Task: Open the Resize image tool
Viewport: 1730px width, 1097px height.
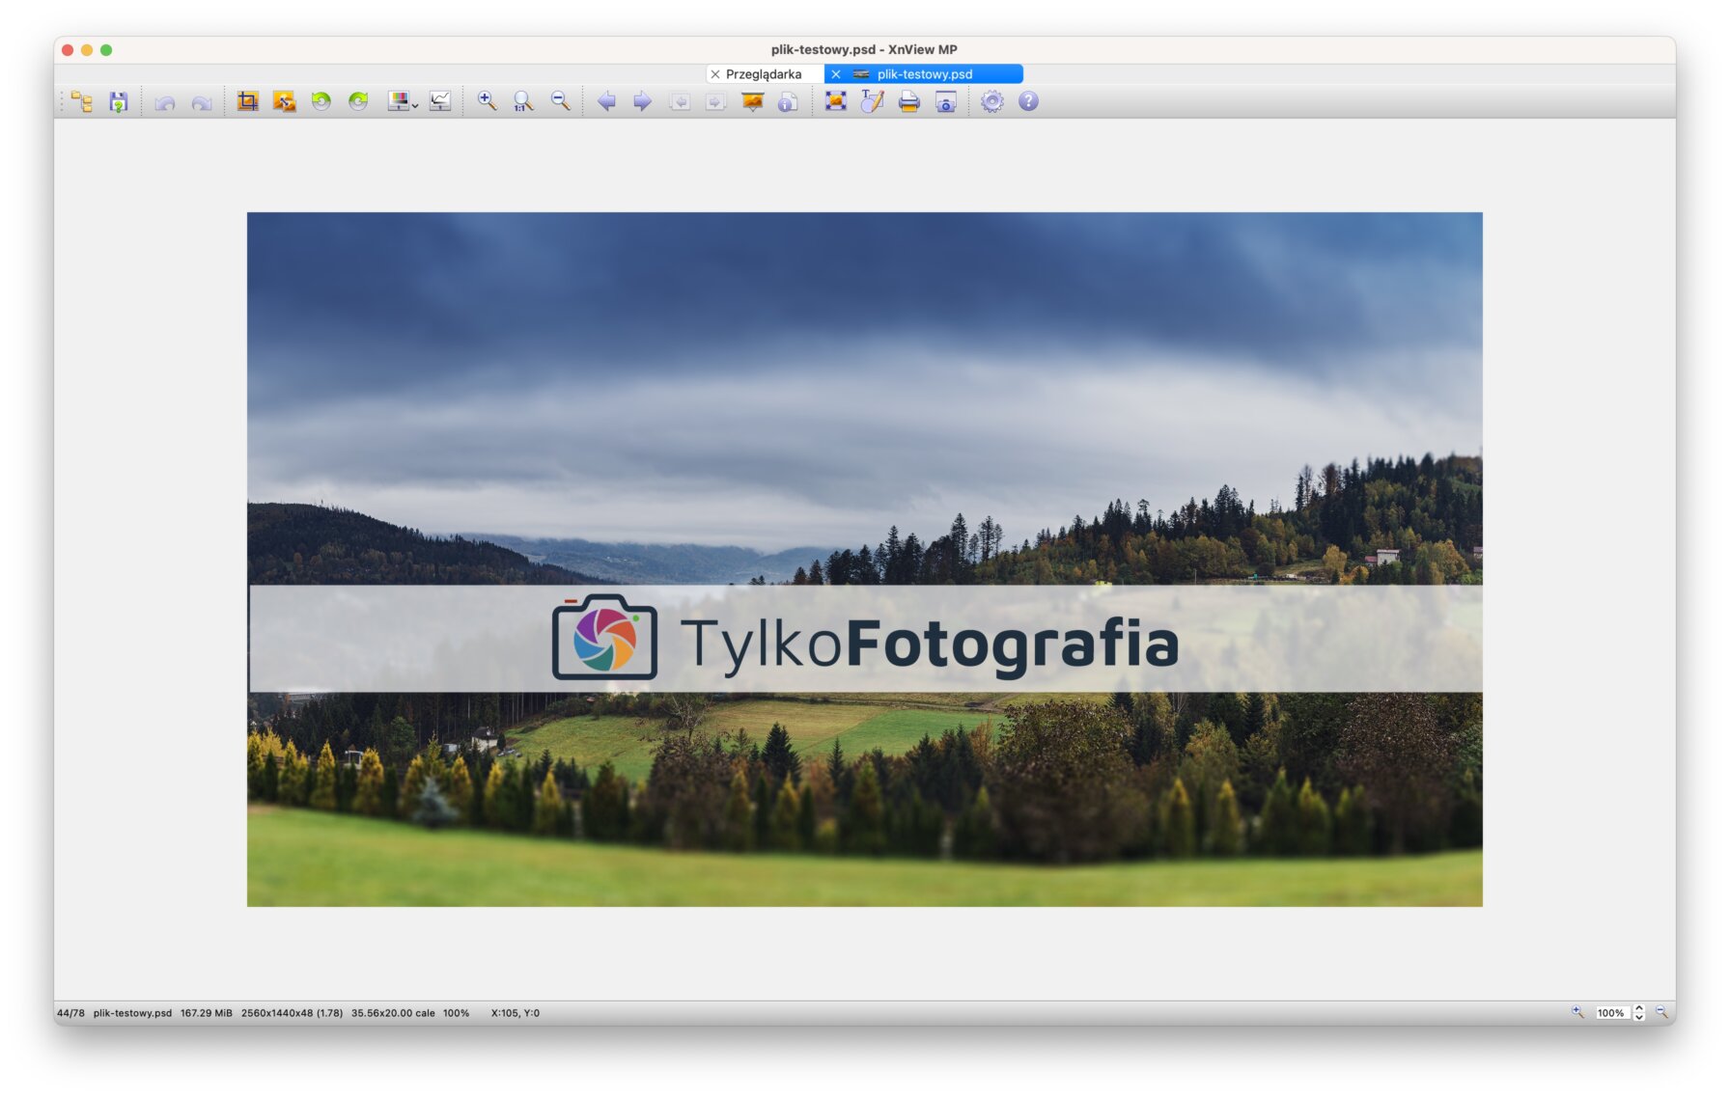Action: pos(284,101)
